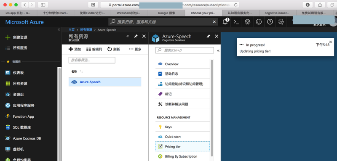Click the Microsoft Azure logo text
Screen dimensions: 337x161
tap(24, 22)
